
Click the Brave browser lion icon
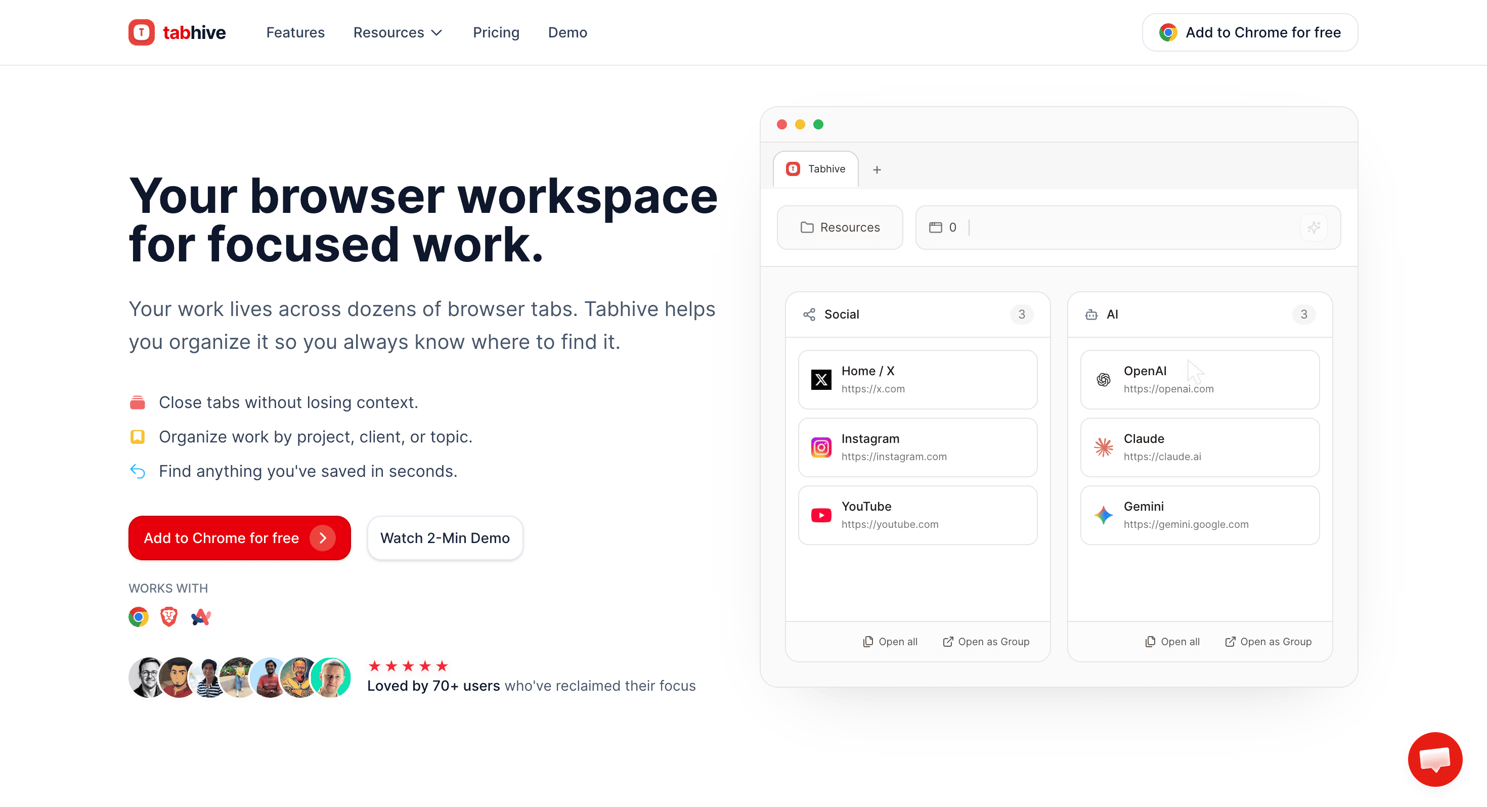click(169, 617)
